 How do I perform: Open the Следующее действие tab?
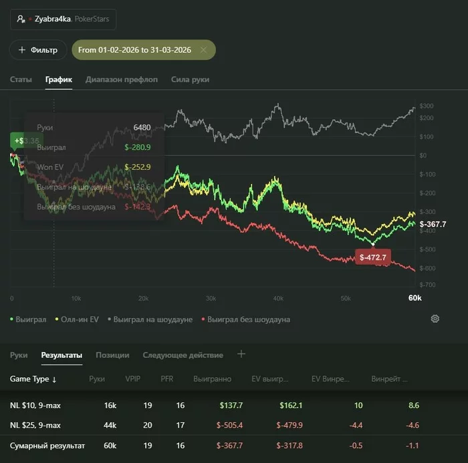tap(183, 355)
